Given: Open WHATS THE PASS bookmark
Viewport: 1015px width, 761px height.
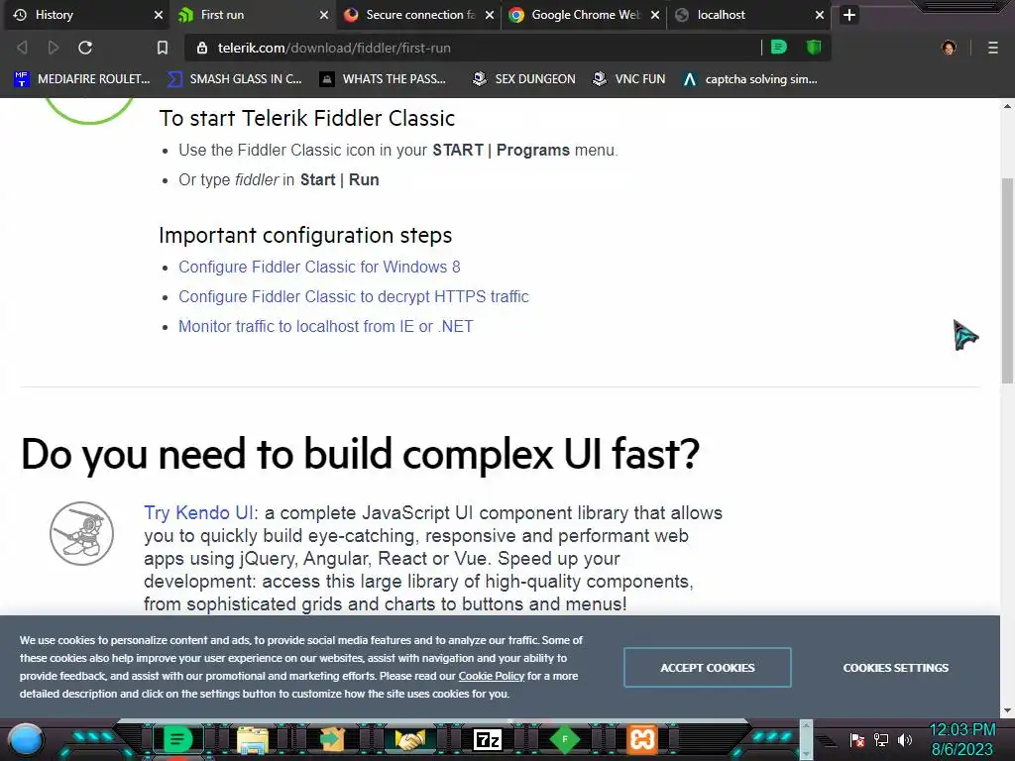Looking at the screenshot, I should point(384,79).
